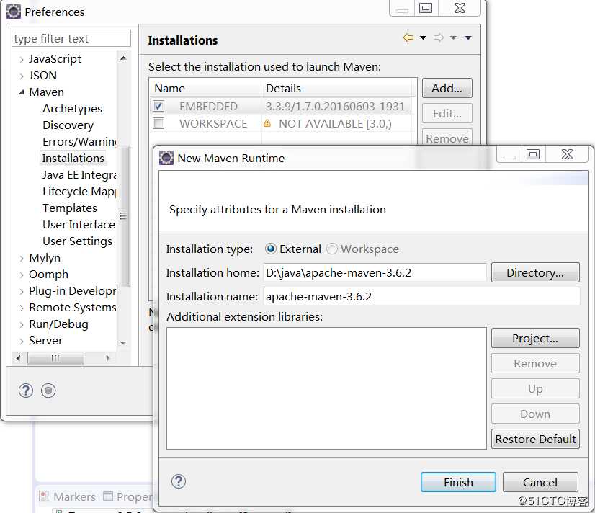The image size is (595, 513).
Task: Click the Additional extension libraries list box
Action: (326, 388)
